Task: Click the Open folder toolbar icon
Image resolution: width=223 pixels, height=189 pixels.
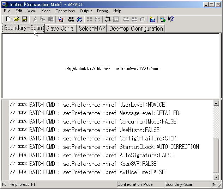Action: (x=16, y=19)
